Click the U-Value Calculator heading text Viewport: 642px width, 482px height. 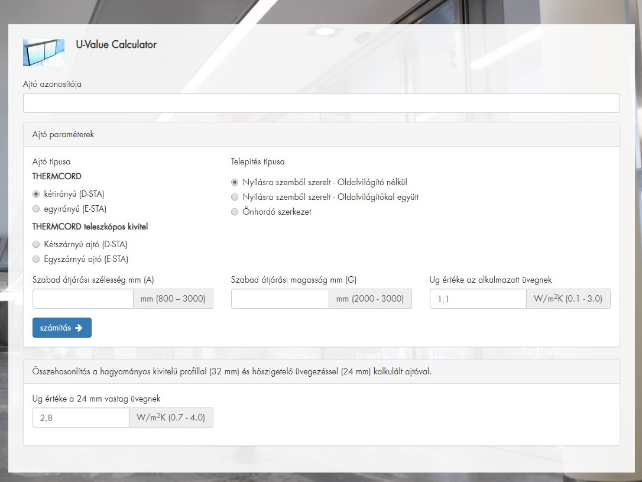[x=116, y=44]
